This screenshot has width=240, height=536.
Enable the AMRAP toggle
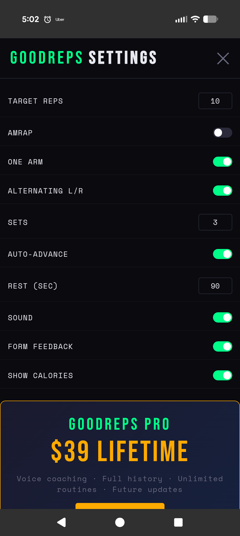(222, 133)
